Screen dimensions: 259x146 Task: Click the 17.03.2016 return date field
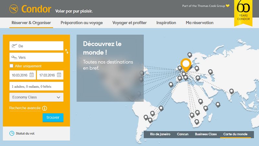[50, 75]
